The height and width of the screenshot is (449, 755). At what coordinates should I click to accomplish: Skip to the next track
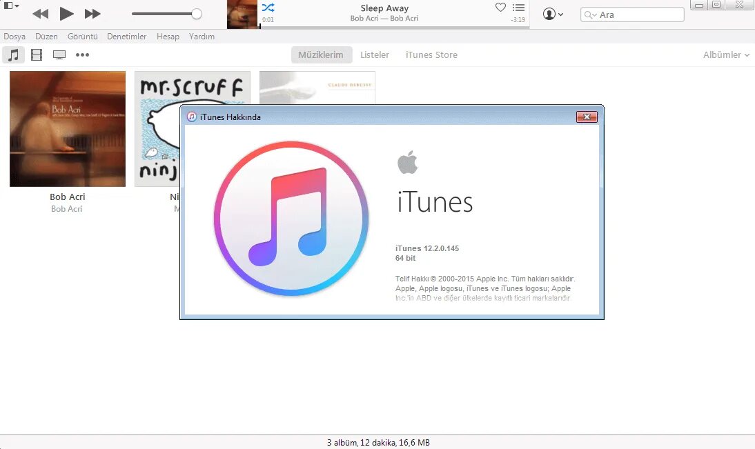point(92,14)
